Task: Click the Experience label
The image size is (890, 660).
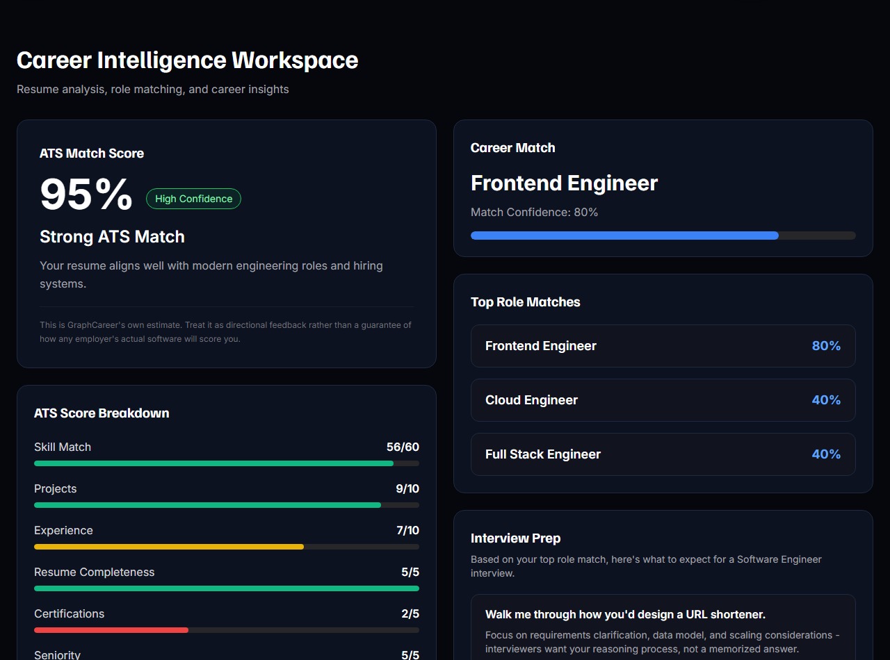Action: 63,530
